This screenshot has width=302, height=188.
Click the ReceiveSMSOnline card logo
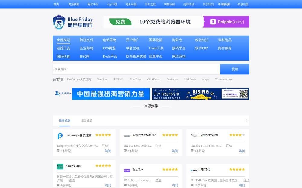[127, 136]
